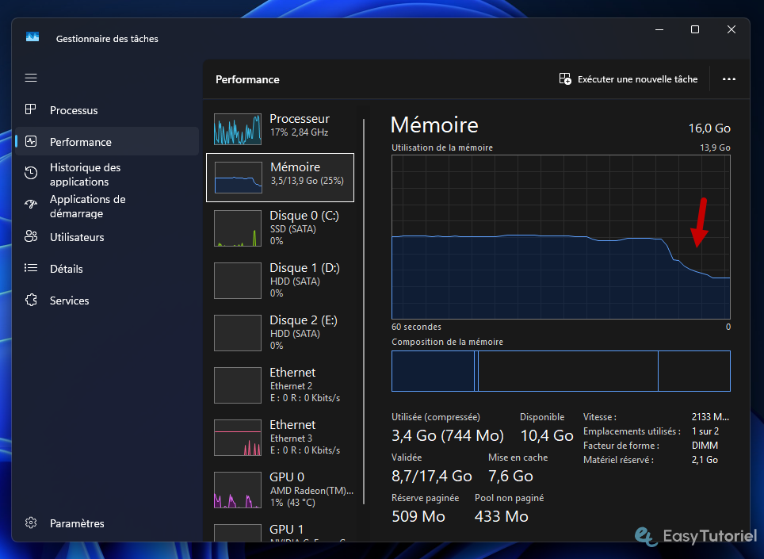Select the Processeur performance graph
Image resolution: width=764 pixels, height=559 pixels.
pos(238,128)
